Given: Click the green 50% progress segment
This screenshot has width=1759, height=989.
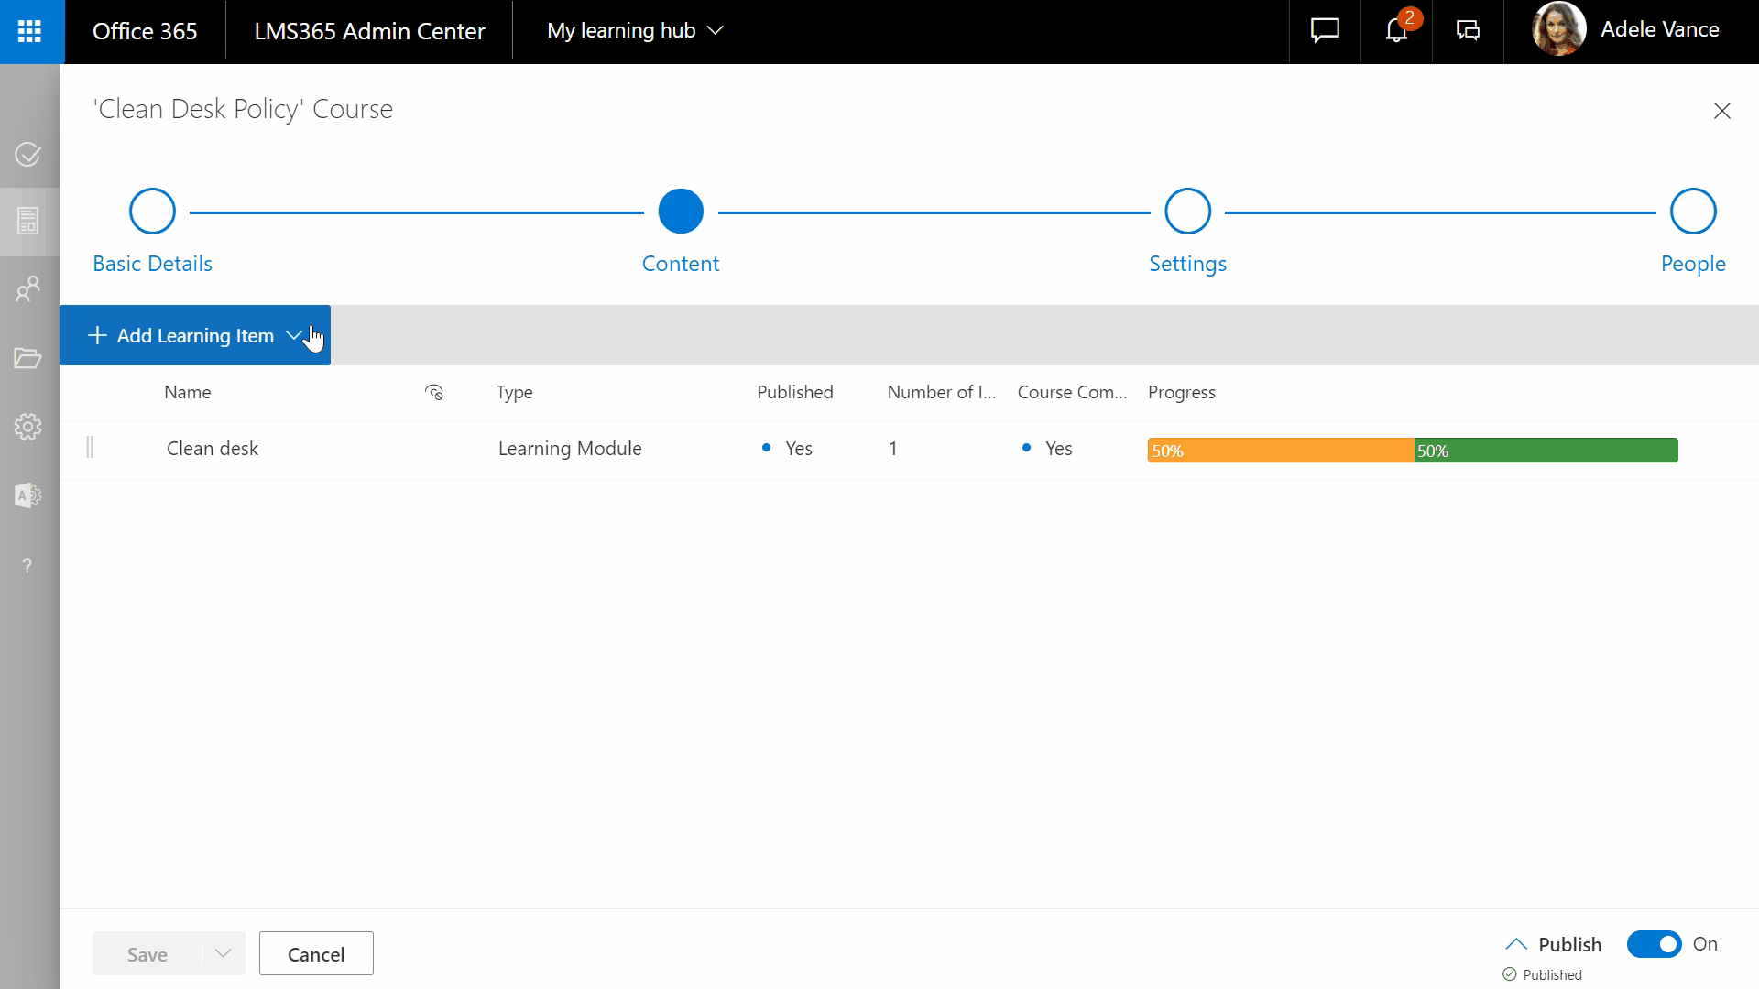Looking at the screenshot, I should [x=1546, y=451].
